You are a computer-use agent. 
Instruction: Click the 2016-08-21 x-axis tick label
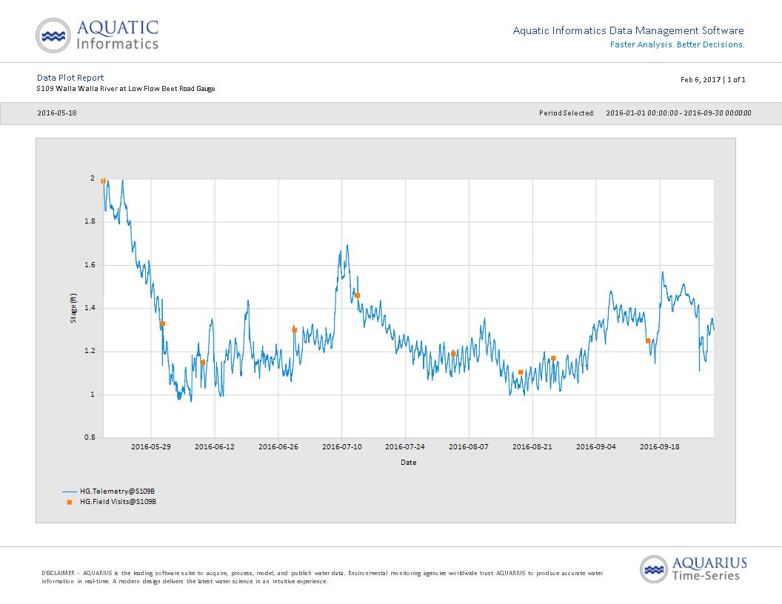pyautogui.click(x=532, y=446)
